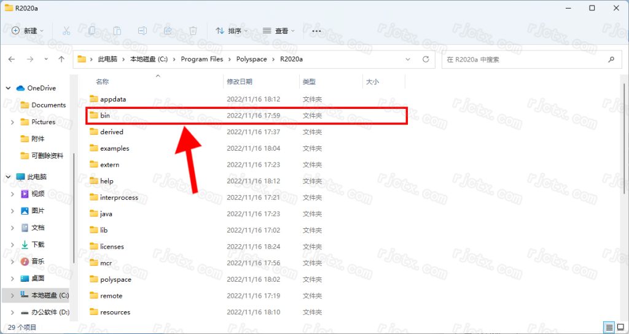Image resolution: width=629 pixels, height=334 pixels.
Task: Select Local Disk (C:) in navigation pane
Action: [50, 296]
